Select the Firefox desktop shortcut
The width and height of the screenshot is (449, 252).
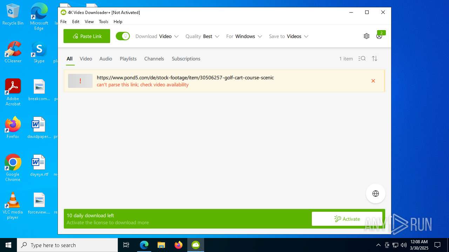13,128
